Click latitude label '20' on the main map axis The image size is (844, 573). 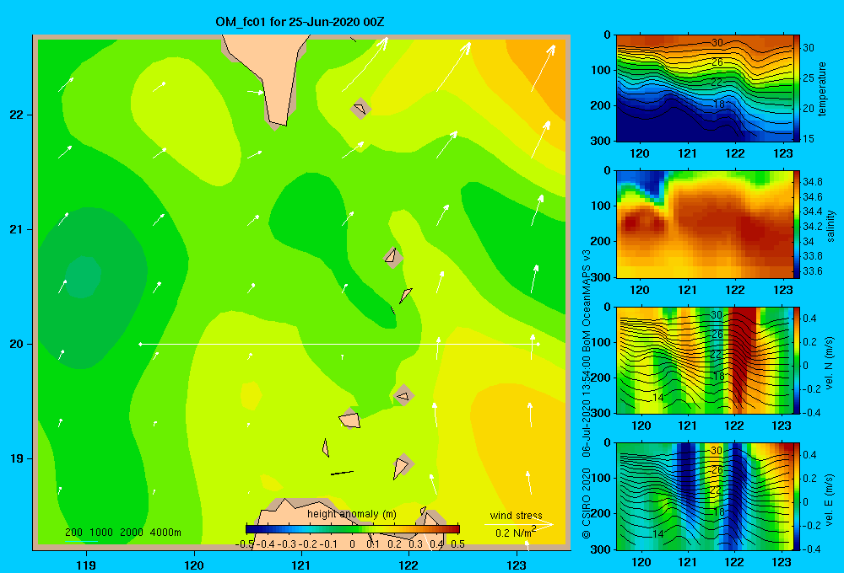(x=17, y=344)
